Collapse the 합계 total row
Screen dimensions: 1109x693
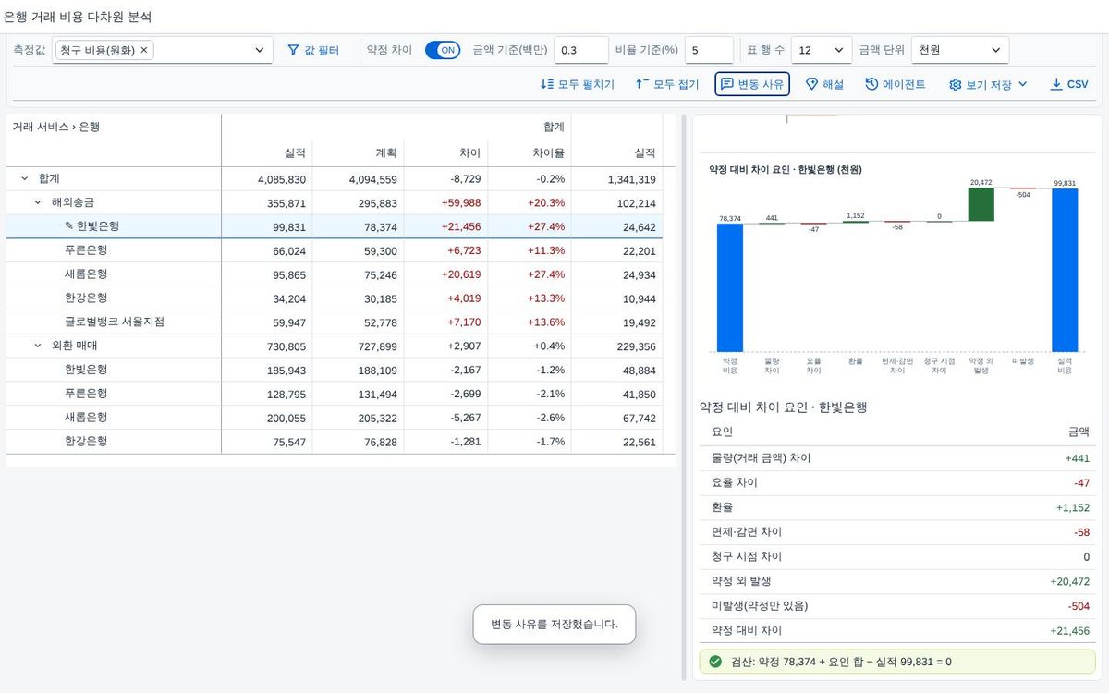(x=23, y=178)
